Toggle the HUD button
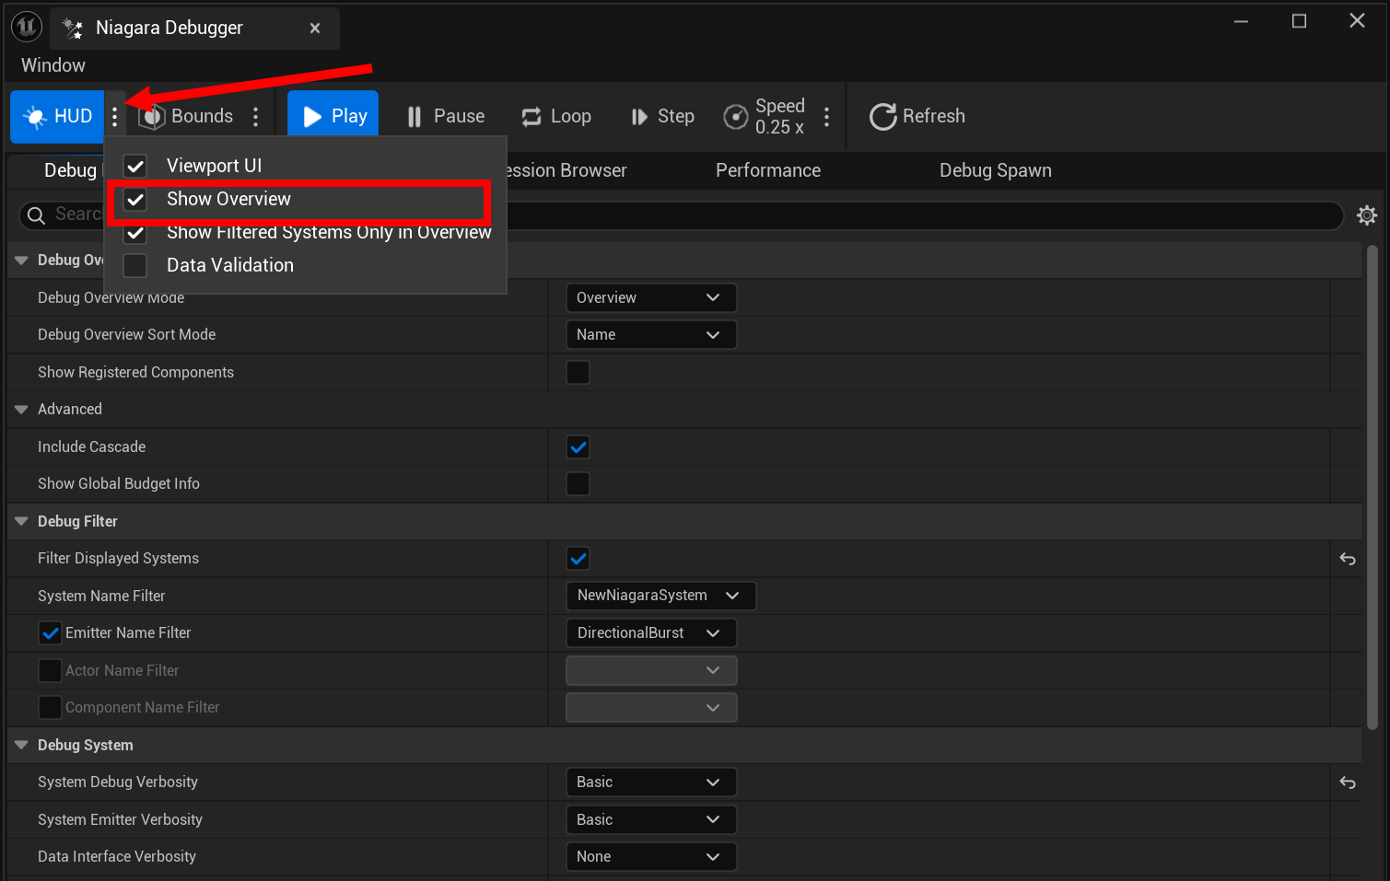The width and height of the screenshot is (1390, 881). (57, 116)
